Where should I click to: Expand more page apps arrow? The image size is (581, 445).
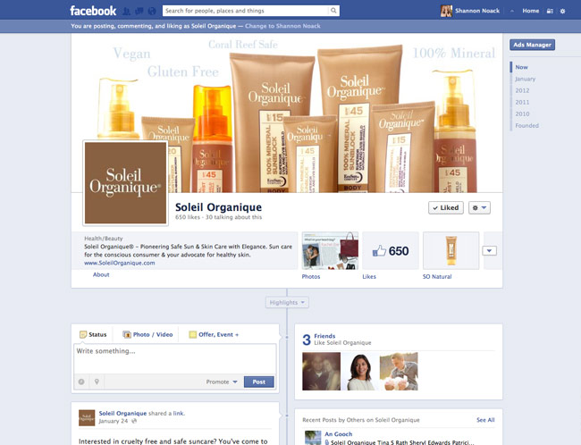click(x=489, y=251)
